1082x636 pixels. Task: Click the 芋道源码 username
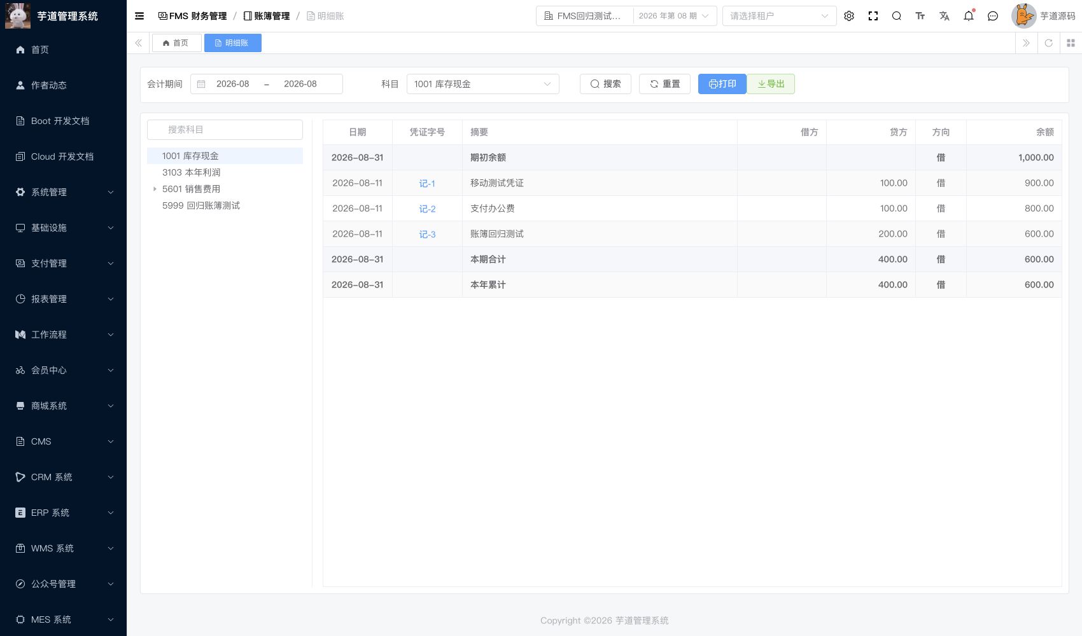coord(1058,16)
